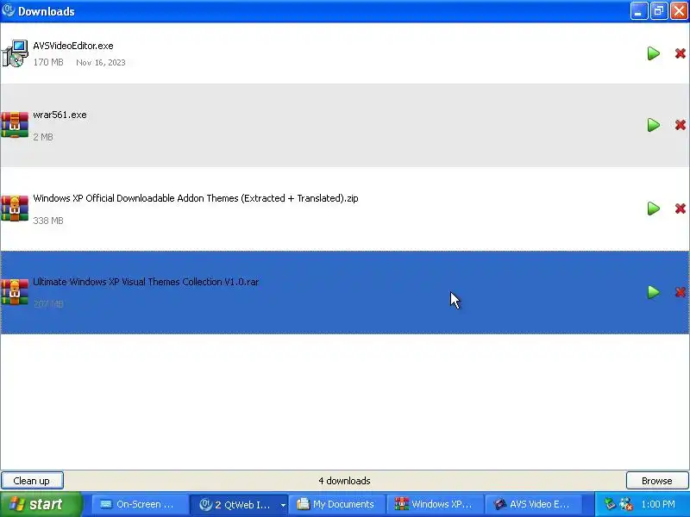The width and height of the screenshot is (690, 517).
Task: Click the 338 MB size label
Action: pyautogui.click(x=48, y=221)
